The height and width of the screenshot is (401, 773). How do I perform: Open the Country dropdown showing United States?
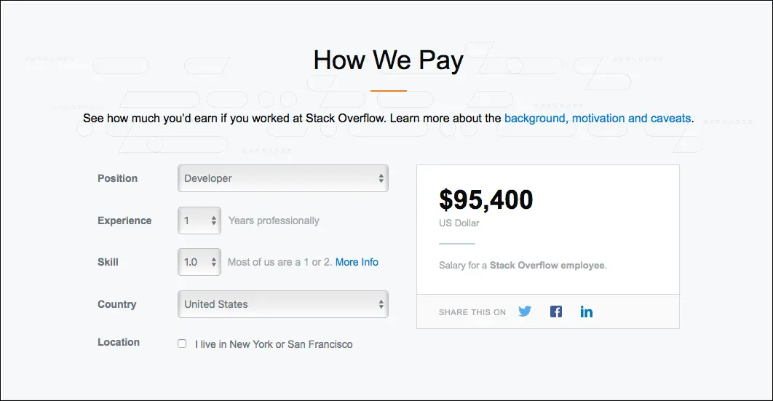pos(282,304)
